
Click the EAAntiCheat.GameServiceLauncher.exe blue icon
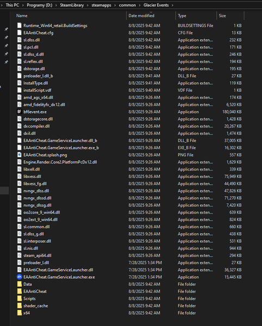pos(20,277)
